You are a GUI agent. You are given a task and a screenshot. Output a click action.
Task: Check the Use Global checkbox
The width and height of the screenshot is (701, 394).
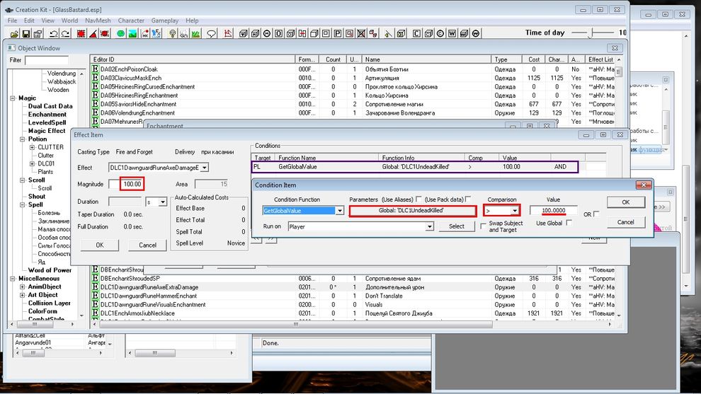click(x=569, y=223)
